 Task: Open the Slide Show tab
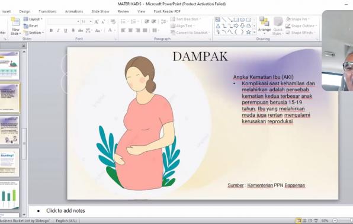click(100, 11)
